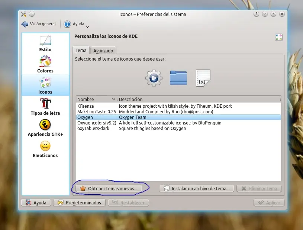
Task: Open the Tema tab
Action: coord(81,50)
